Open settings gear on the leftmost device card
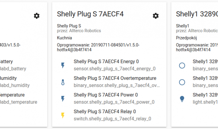Image resolution: width=218 pixels, height=129 pixels. point(37,16)
